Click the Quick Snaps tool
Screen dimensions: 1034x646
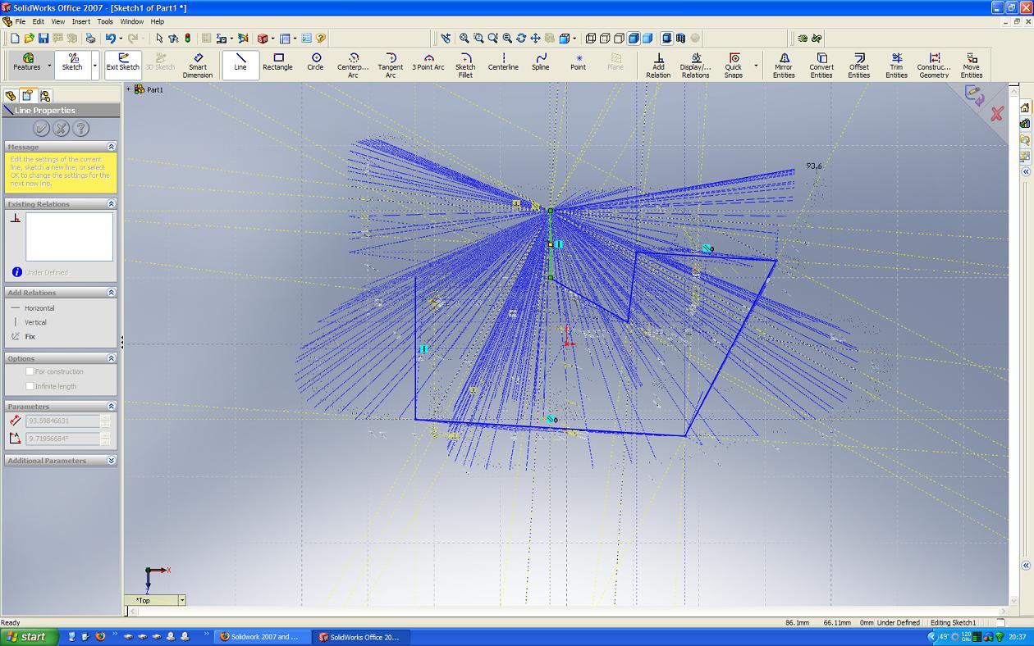pos(734,66)
